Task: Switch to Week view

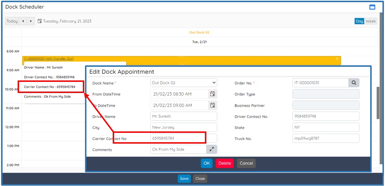Action: 371,21
